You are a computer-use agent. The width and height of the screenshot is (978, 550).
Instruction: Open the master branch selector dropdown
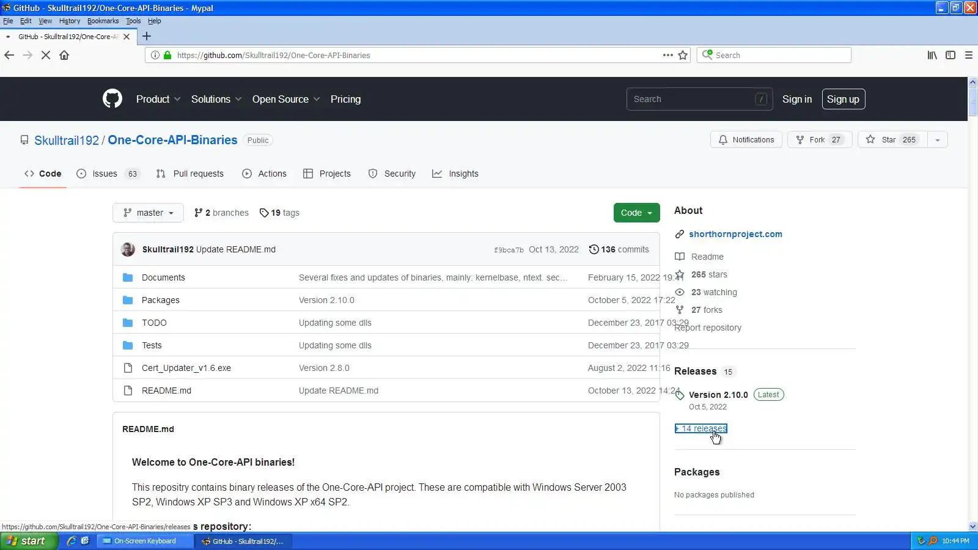[x=148, y=213]
